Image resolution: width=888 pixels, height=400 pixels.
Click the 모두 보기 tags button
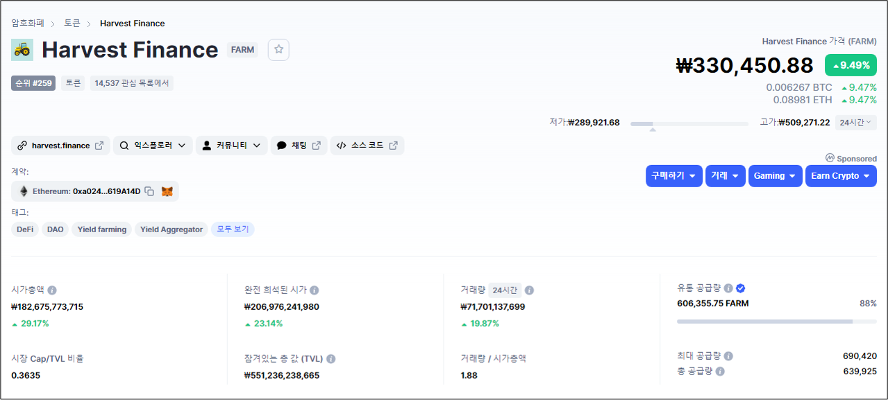(x=233, y=229)
